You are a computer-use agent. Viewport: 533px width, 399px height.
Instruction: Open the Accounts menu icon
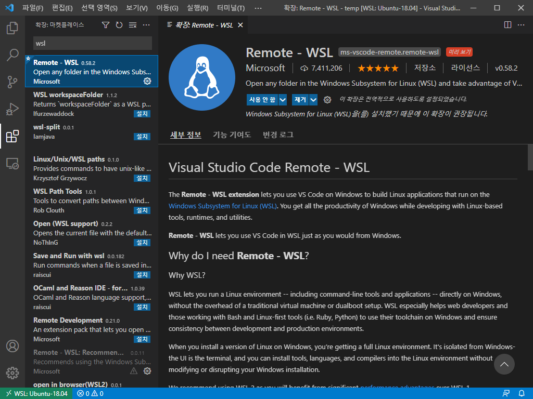coord(12,346)
